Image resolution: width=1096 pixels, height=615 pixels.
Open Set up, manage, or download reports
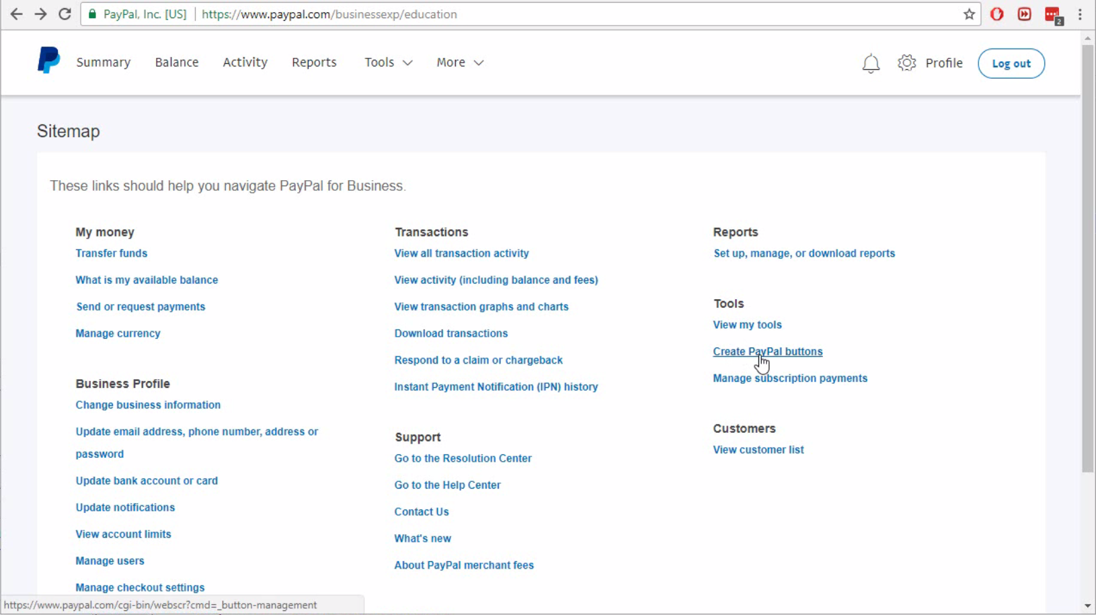[x=804, y=253]
